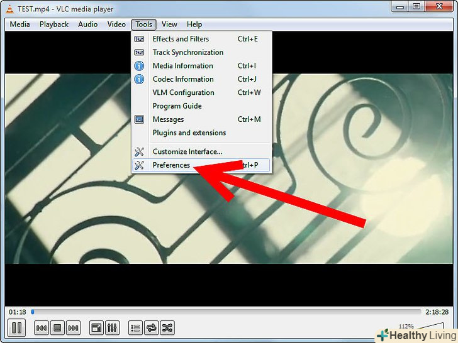The height and width of the screenshot is (343, 458).
Task: Toggle loop repeat mode icon
Action: pyautogui.click(x=151, y=328)
